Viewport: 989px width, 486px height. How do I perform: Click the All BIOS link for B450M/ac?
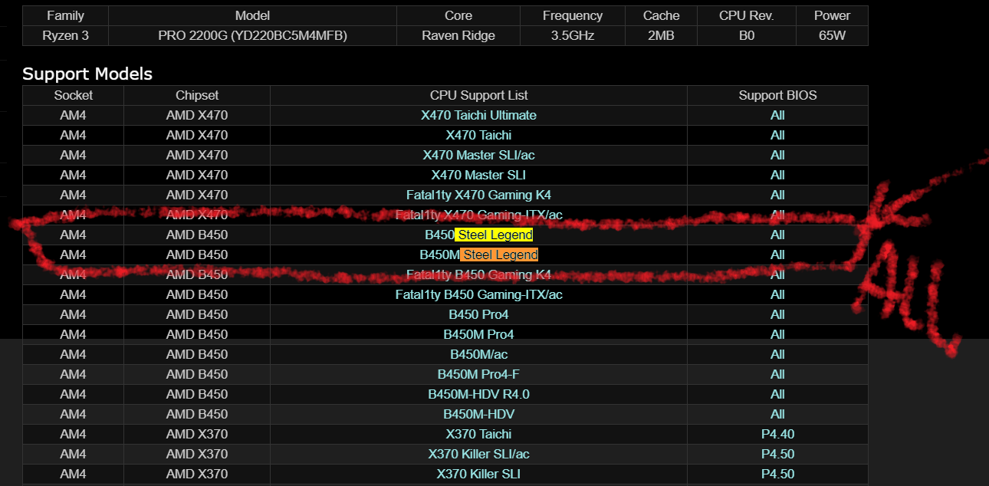click(x=777, y=354)
